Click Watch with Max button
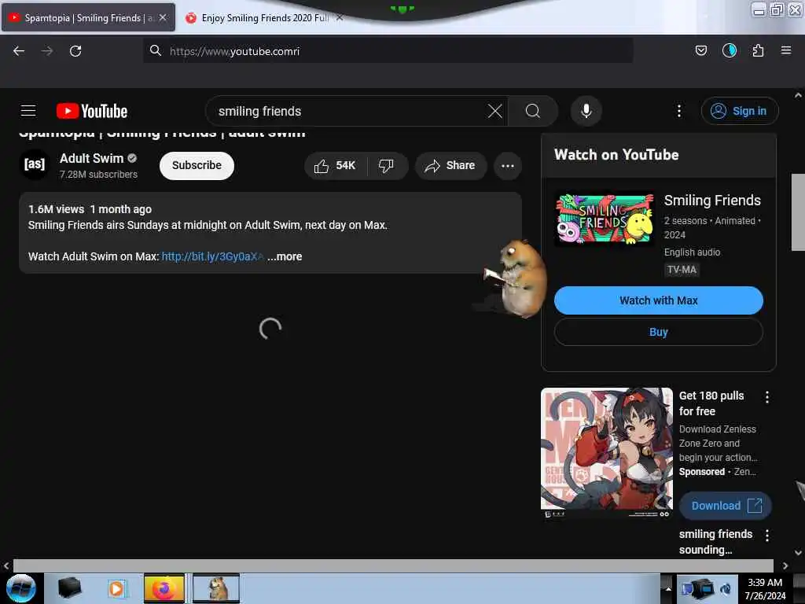Viewport: 805px width, 604px height. click(658, 300)
